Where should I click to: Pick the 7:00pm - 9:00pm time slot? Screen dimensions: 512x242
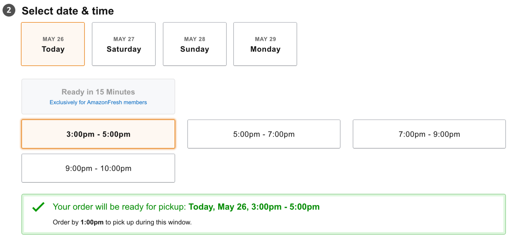[x=429, y=134]
